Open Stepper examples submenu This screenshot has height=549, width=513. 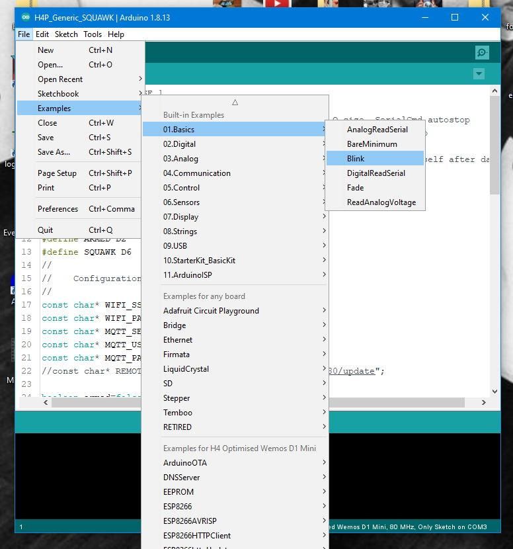pos(235,398)
